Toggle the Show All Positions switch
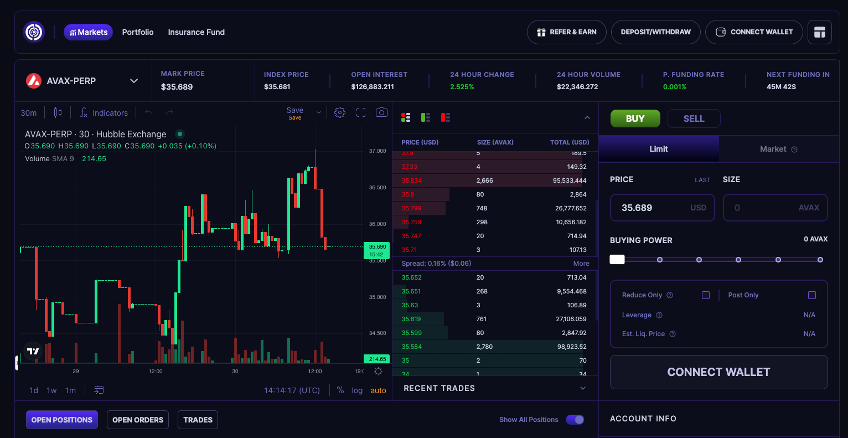The image size is (848, 438). [x=575, y=420]
